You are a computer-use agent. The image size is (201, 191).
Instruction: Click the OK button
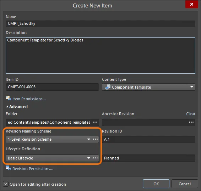click(x=156, y=184)
